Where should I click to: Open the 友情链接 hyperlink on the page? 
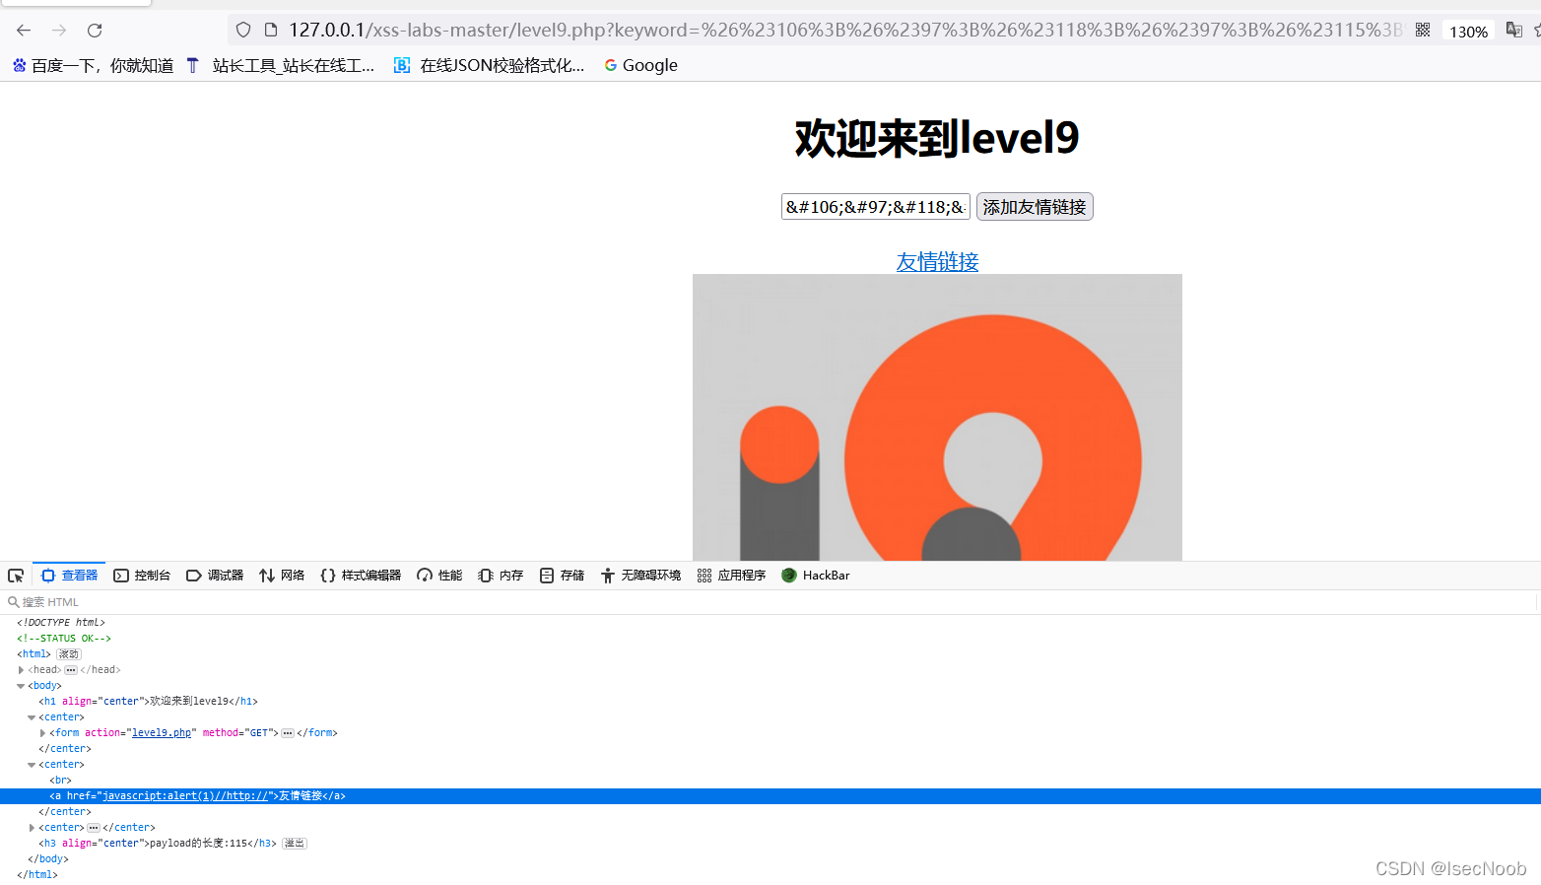(x=936, y=261)
